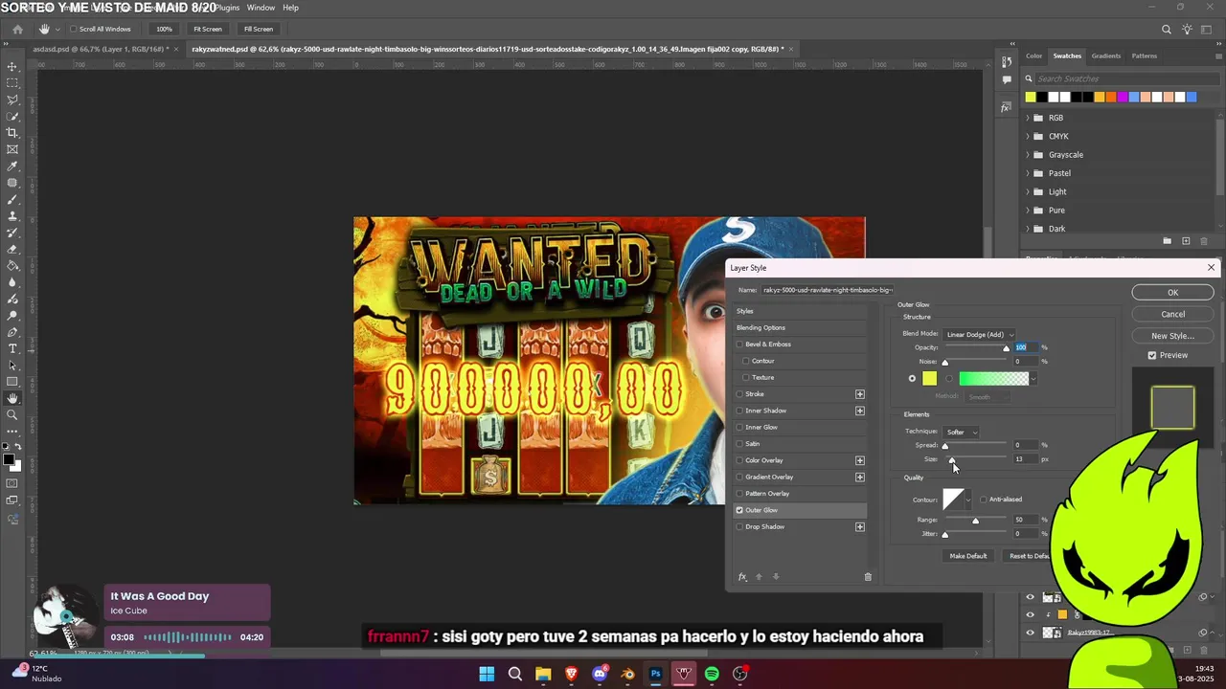Click the Make Default button
The height and width of the screenshot is (689, 1226).
pyautogui.click(x=968, y=556)
